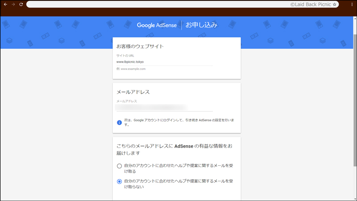Reload the page with refresh icon
This screenshot has height=201, width=357.
click(21, 4)
